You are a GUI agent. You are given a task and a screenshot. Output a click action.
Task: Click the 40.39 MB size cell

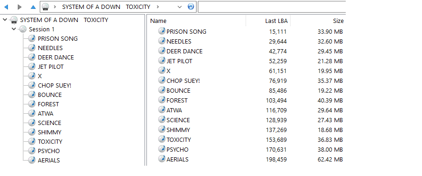[x=330, y=100]
